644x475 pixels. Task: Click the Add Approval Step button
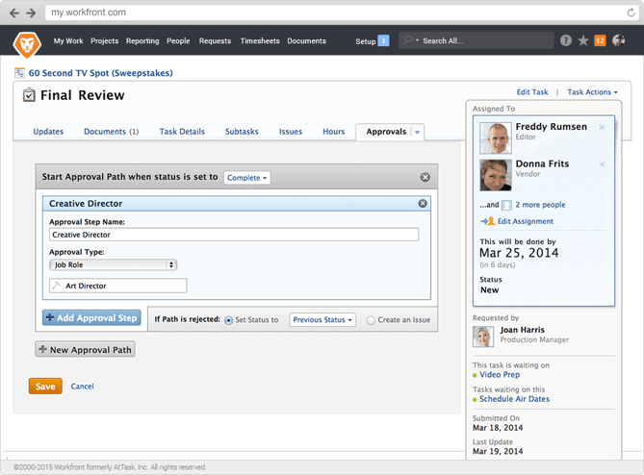pos(92,318)
